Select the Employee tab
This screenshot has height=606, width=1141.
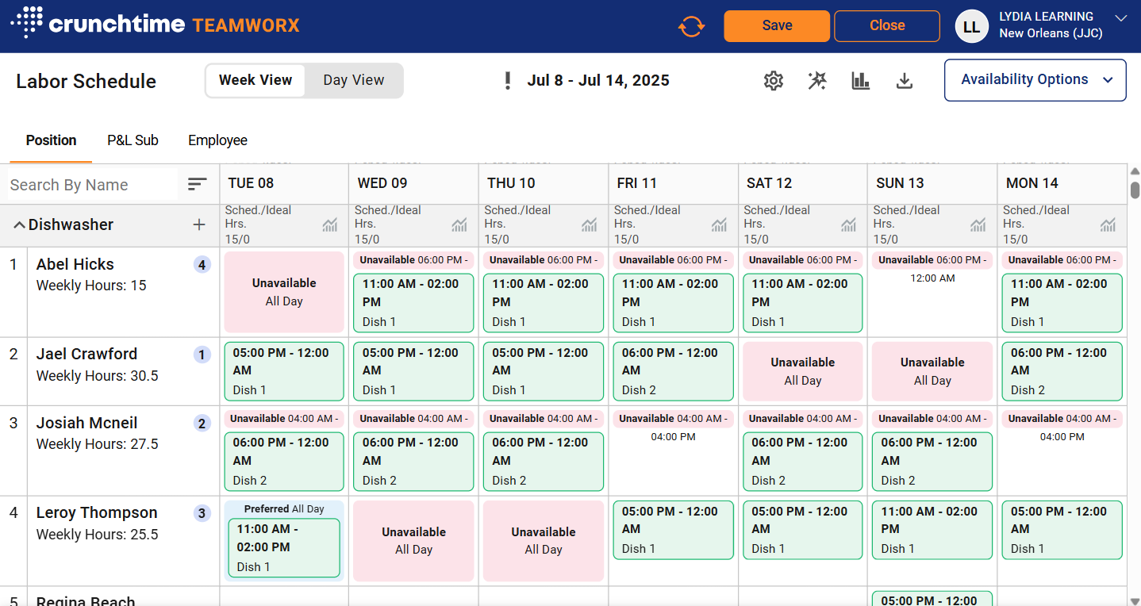217,140
